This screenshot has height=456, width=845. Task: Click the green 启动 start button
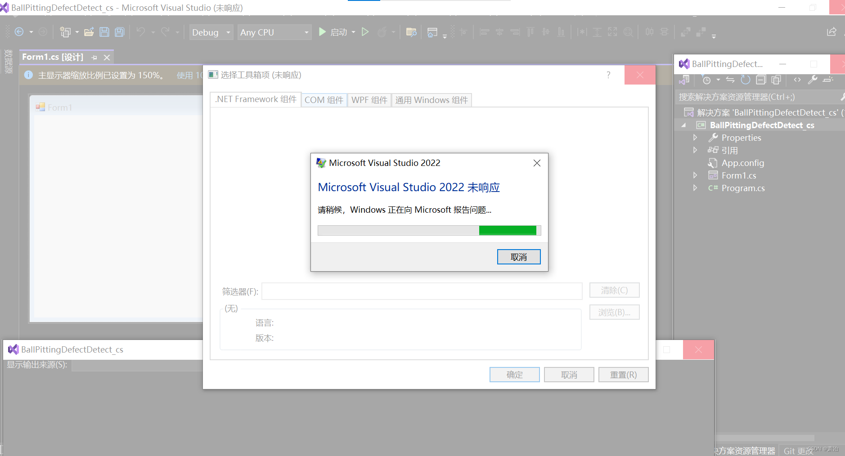(x=333, y=32)
